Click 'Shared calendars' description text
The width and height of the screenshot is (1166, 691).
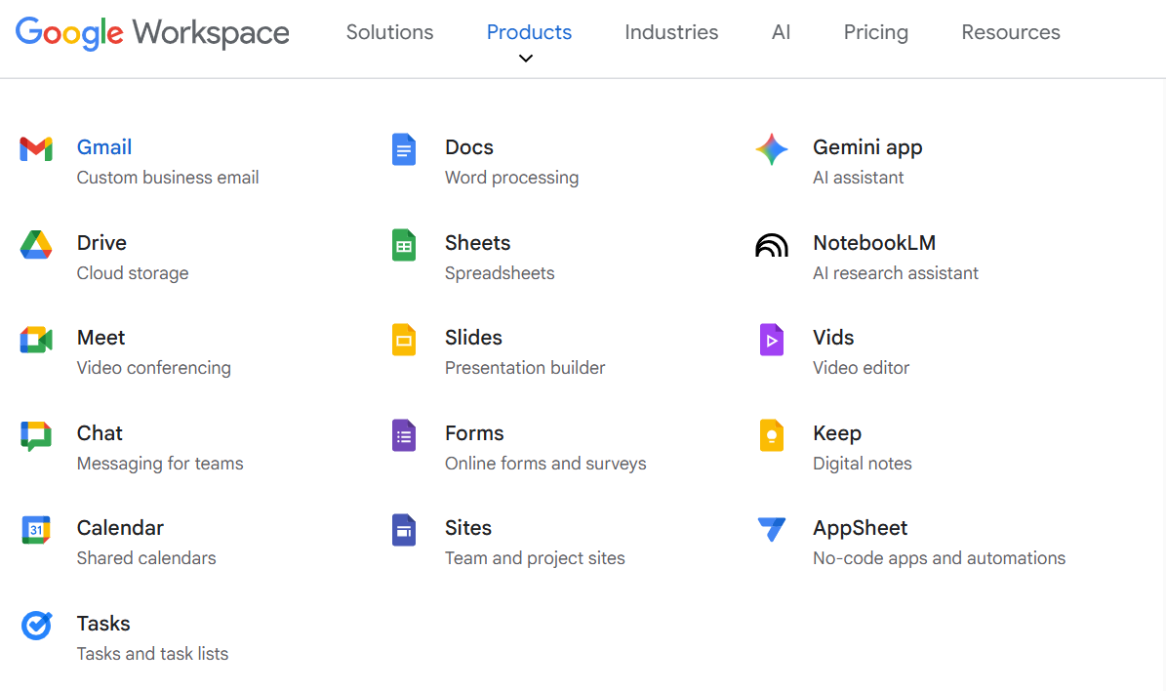pyautogui.click(x=146, y=558)
